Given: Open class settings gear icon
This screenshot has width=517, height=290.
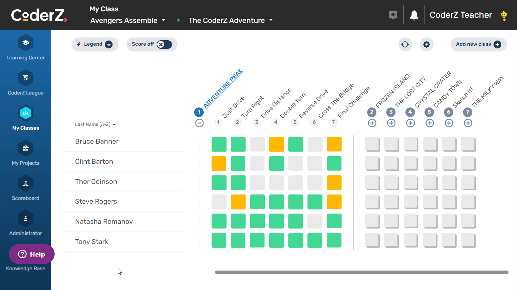Looking at the screenshot, I should coord(426,44).
